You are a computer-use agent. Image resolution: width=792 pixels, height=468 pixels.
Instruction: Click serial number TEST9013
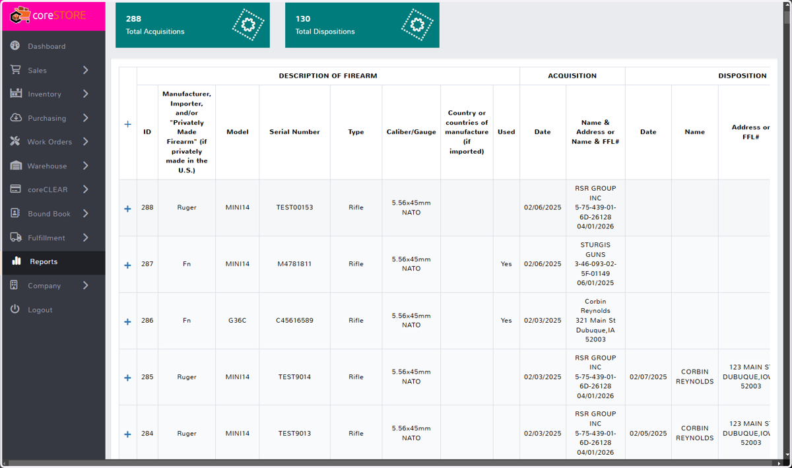(294, 434)
